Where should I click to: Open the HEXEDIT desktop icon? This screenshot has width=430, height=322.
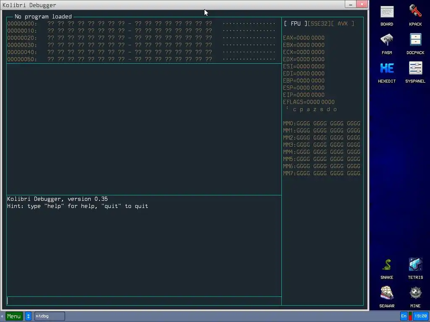tap(387, 73)
